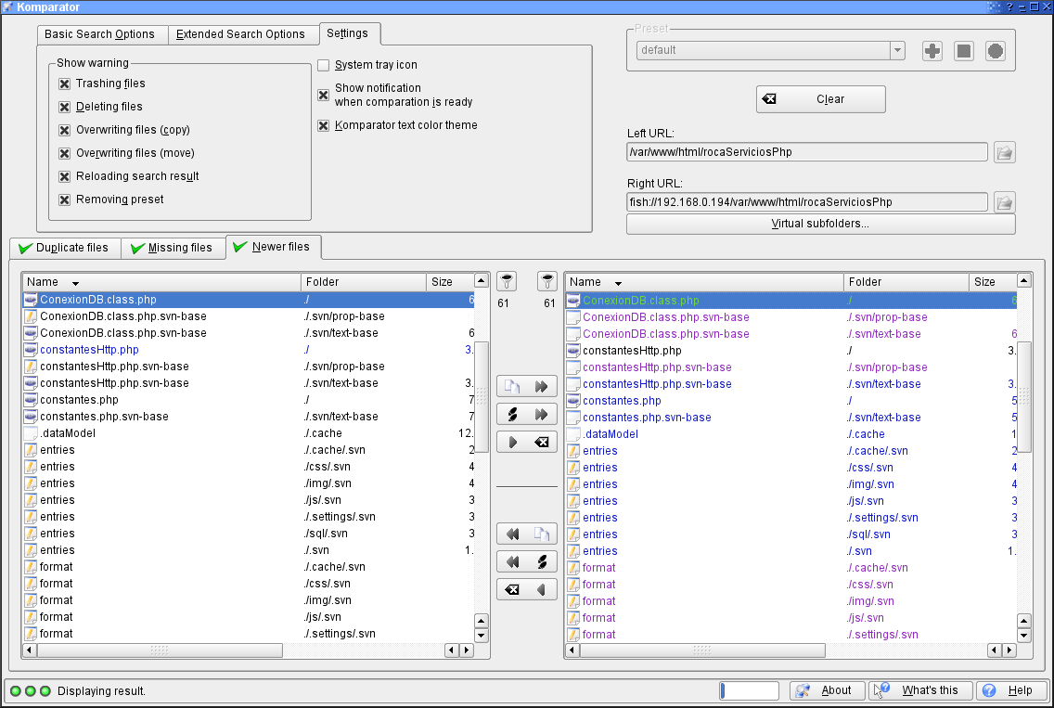Viewport: 1054px width, 708px height.
Task: Sort right list by Folder column
Action: point(906,282)
